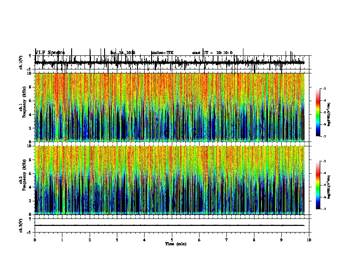The height and width of the screenshot is (269, 348).
Task: Click the ch.1 spectrogram color bar
Action: 318,112
